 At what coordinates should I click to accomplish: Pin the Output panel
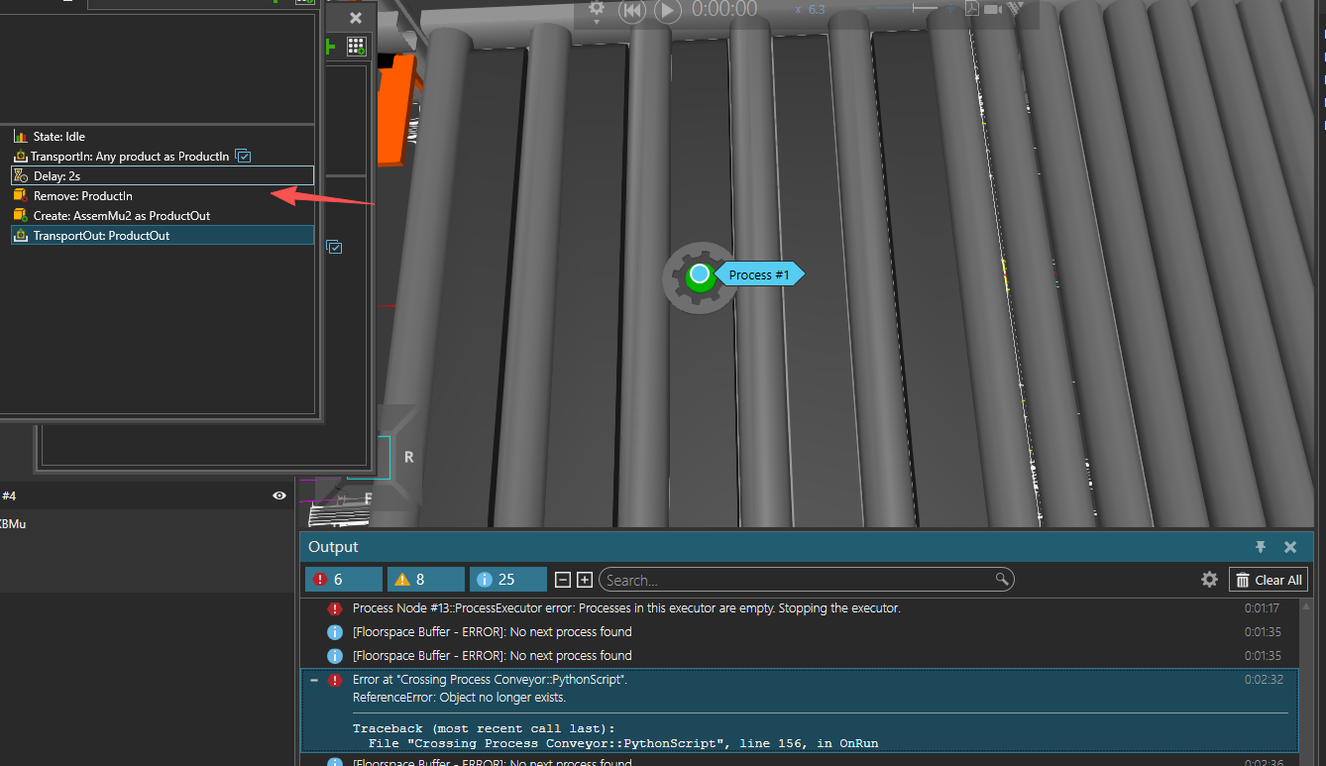coord(1261,547)
